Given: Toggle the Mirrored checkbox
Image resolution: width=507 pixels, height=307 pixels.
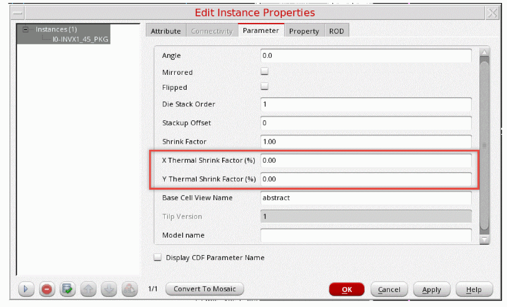Looking at the screenshot, I should pyautogui.click(x=264, y=71).
